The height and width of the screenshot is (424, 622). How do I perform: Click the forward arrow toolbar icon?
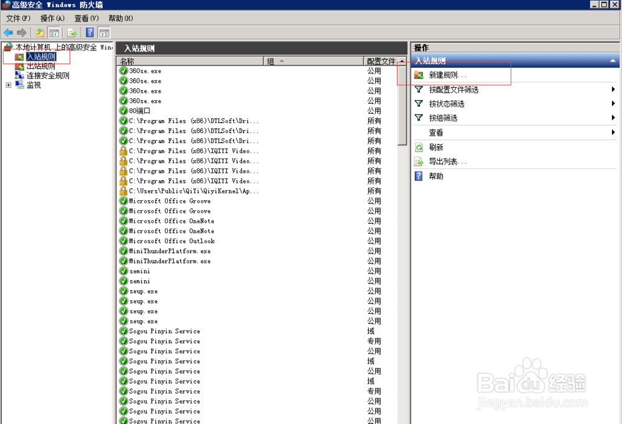[x=22, y=32]
